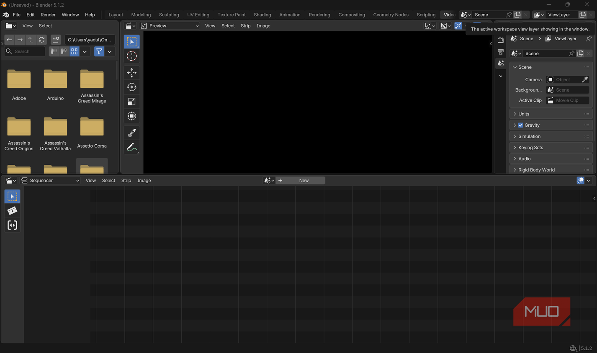Pick the Sample color eyedropper tool
This screenshot has width=597, height=353.
point(131,133)
